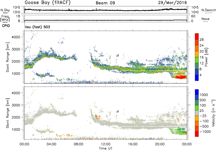216x150 pixels.
Task: Click the 1000 km tick of velocity panel
Action: click(x=16, y=129)
